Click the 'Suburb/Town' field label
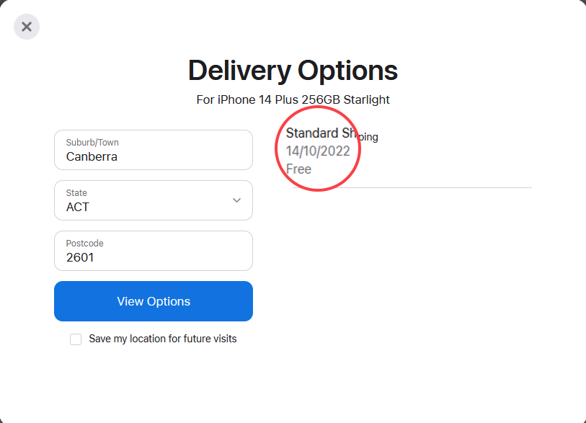 click(x=92, y=143)
